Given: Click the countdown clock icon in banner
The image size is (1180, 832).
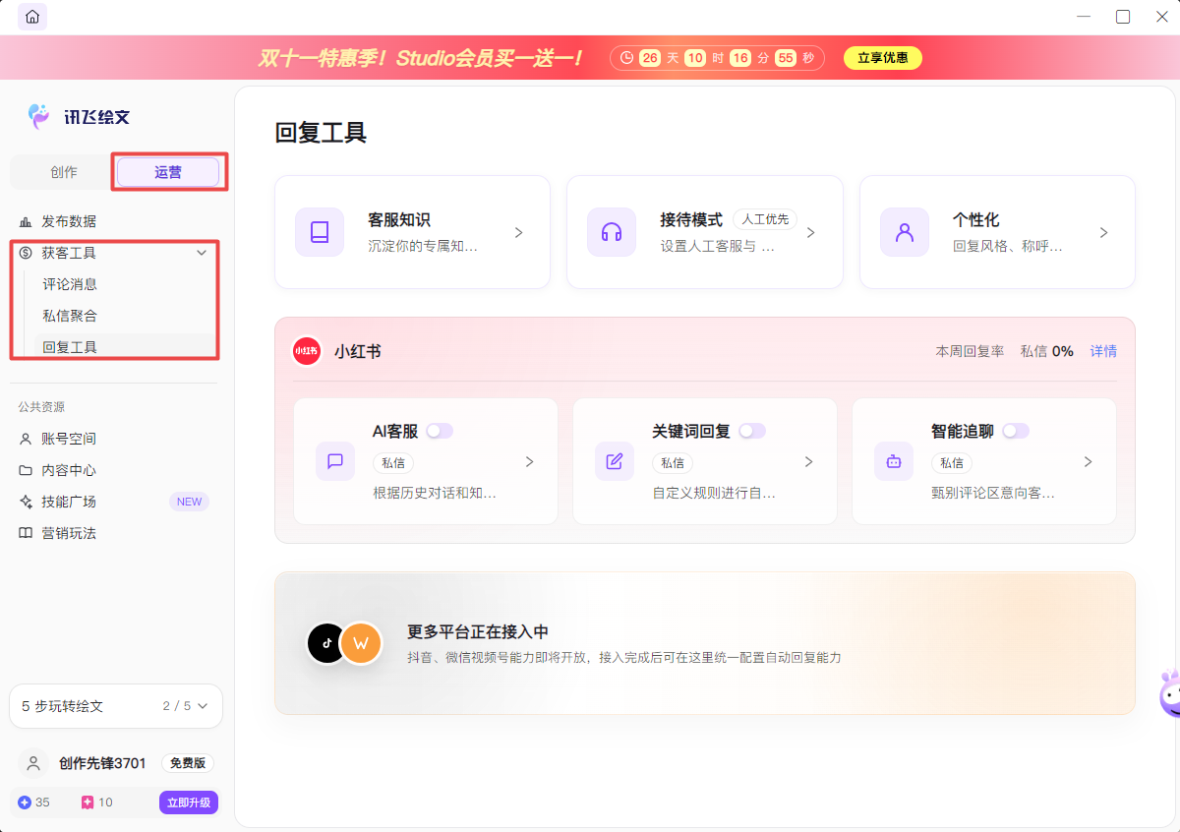Looking at the screenshot, I should click(x=626, y=58).
